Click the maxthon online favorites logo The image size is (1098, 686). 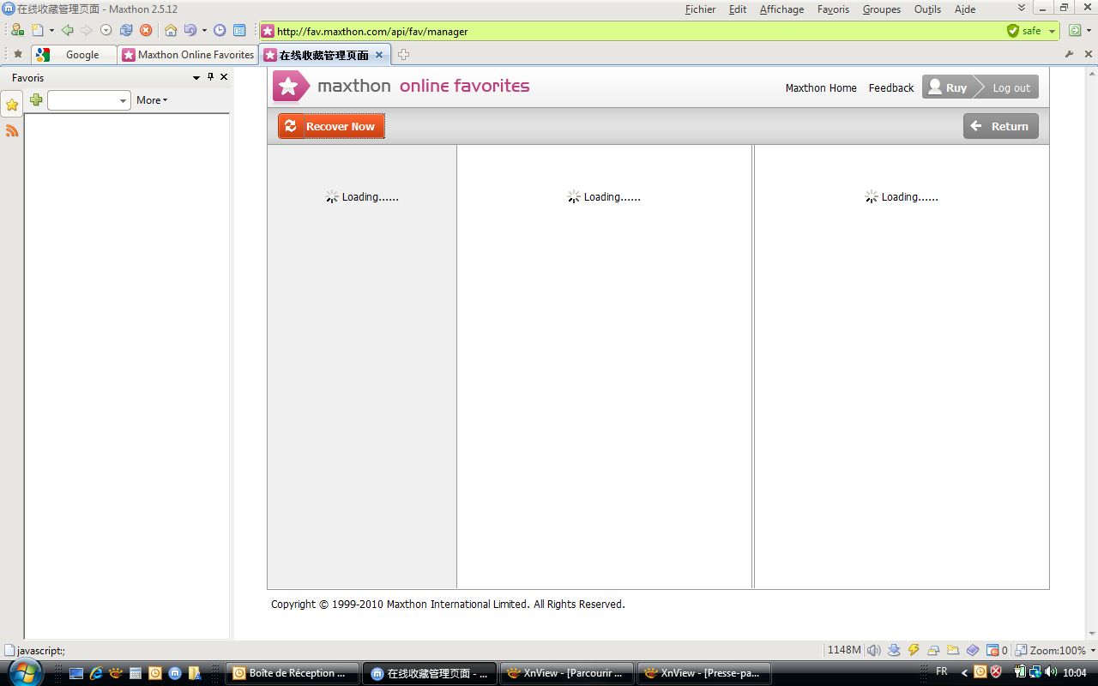[401, 86]
